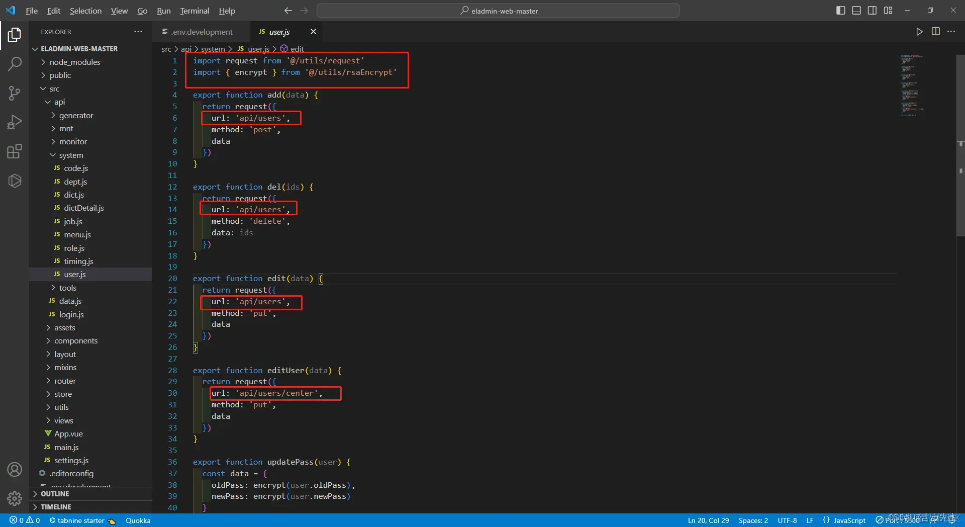Click the 'edit' symbol breadcrumb
Image resolution: width=965 pixels, height=527 pixels.
292,49
